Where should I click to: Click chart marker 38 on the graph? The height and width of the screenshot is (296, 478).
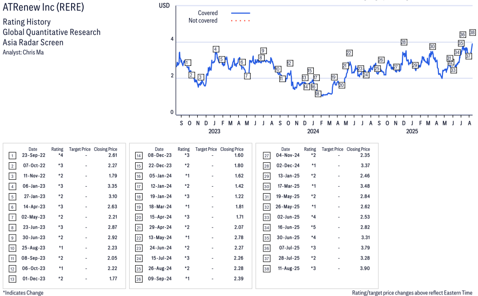coord(472,32)
